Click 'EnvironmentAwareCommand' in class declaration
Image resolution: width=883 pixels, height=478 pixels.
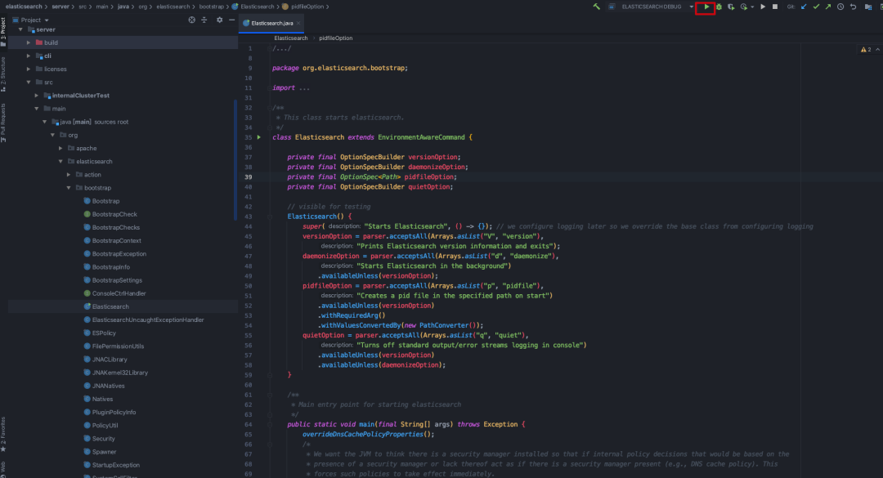[421, 137]
